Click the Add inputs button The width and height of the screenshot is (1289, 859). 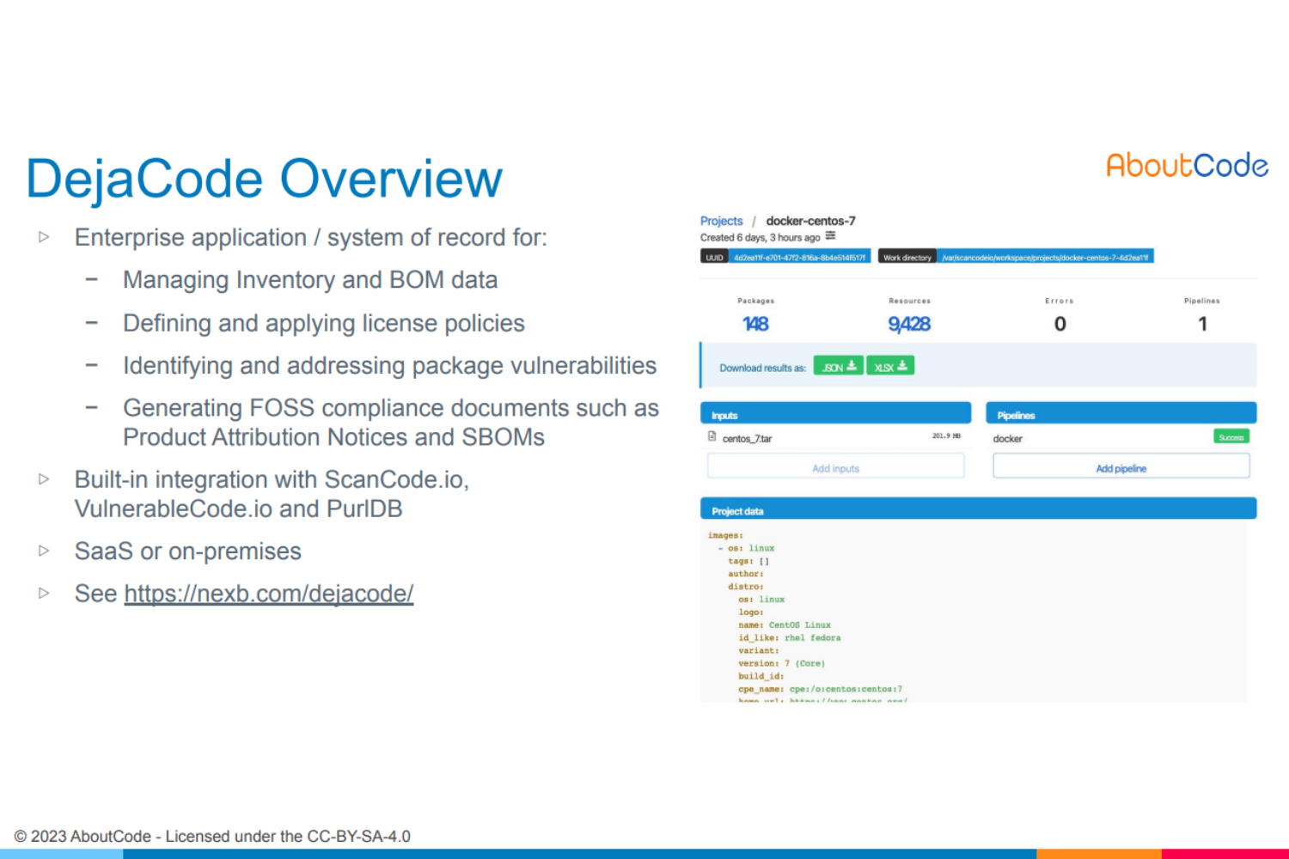[835, 468]
